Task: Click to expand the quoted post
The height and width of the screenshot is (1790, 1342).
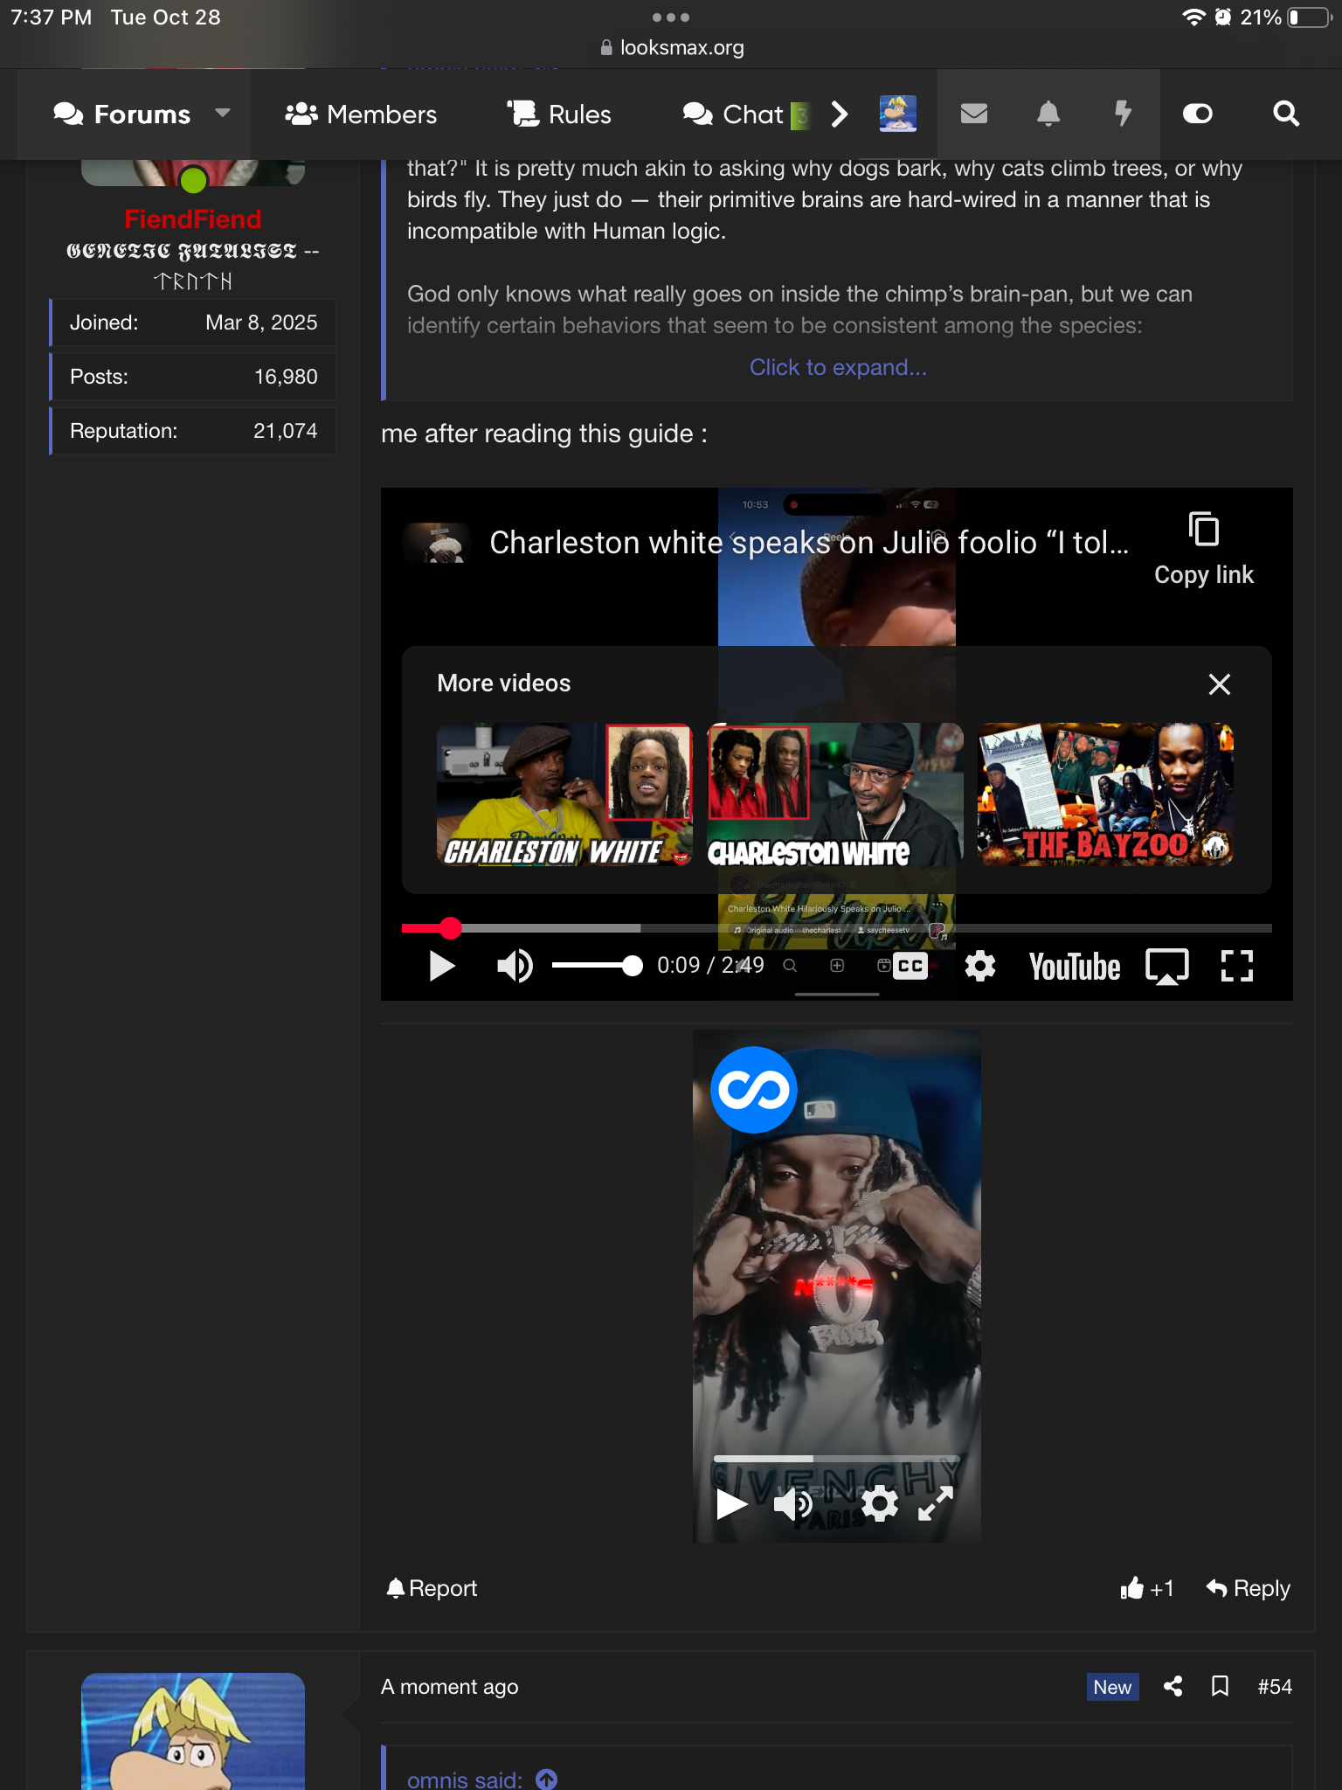Action: coord(837,367)
